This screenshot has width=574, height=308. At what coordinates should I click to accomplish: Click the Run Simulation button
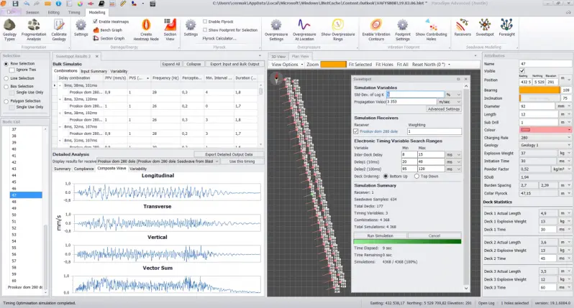coord(380,235)
